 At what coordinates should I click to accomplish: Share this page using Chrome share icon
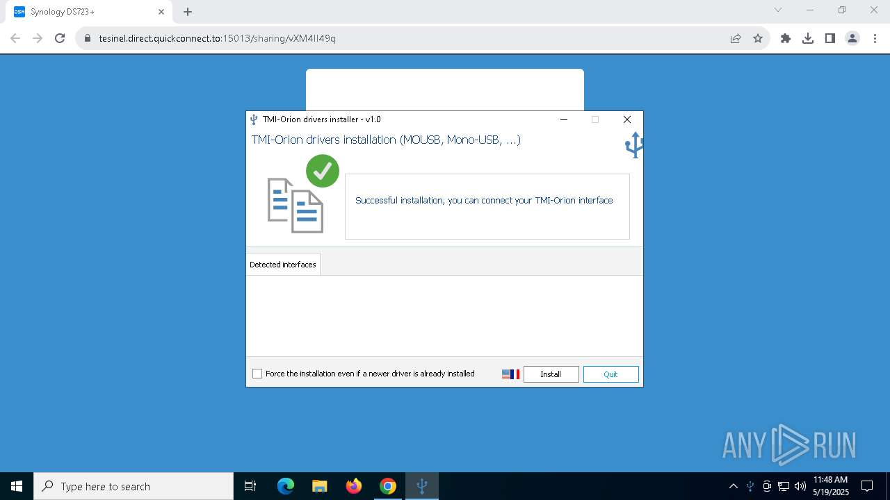pyautogui.click(x=736, y=38)
